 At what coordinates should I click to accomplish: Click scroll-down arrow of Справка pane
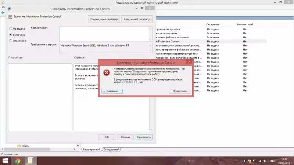(x=151, y=129)
